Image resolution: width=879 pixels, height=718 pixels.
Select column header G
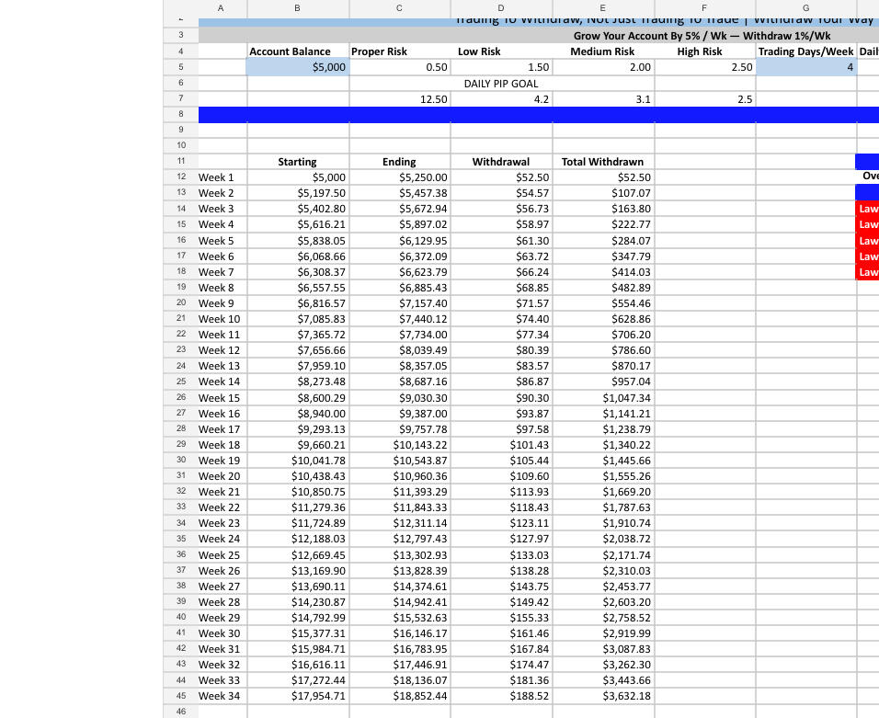pyautogui.click(x=806, y=8)
